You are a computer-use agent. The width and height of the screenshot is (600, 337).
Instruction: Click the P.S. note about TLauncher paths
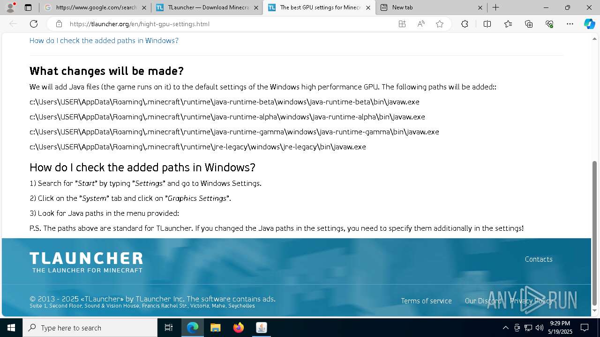tap(277, 228)
